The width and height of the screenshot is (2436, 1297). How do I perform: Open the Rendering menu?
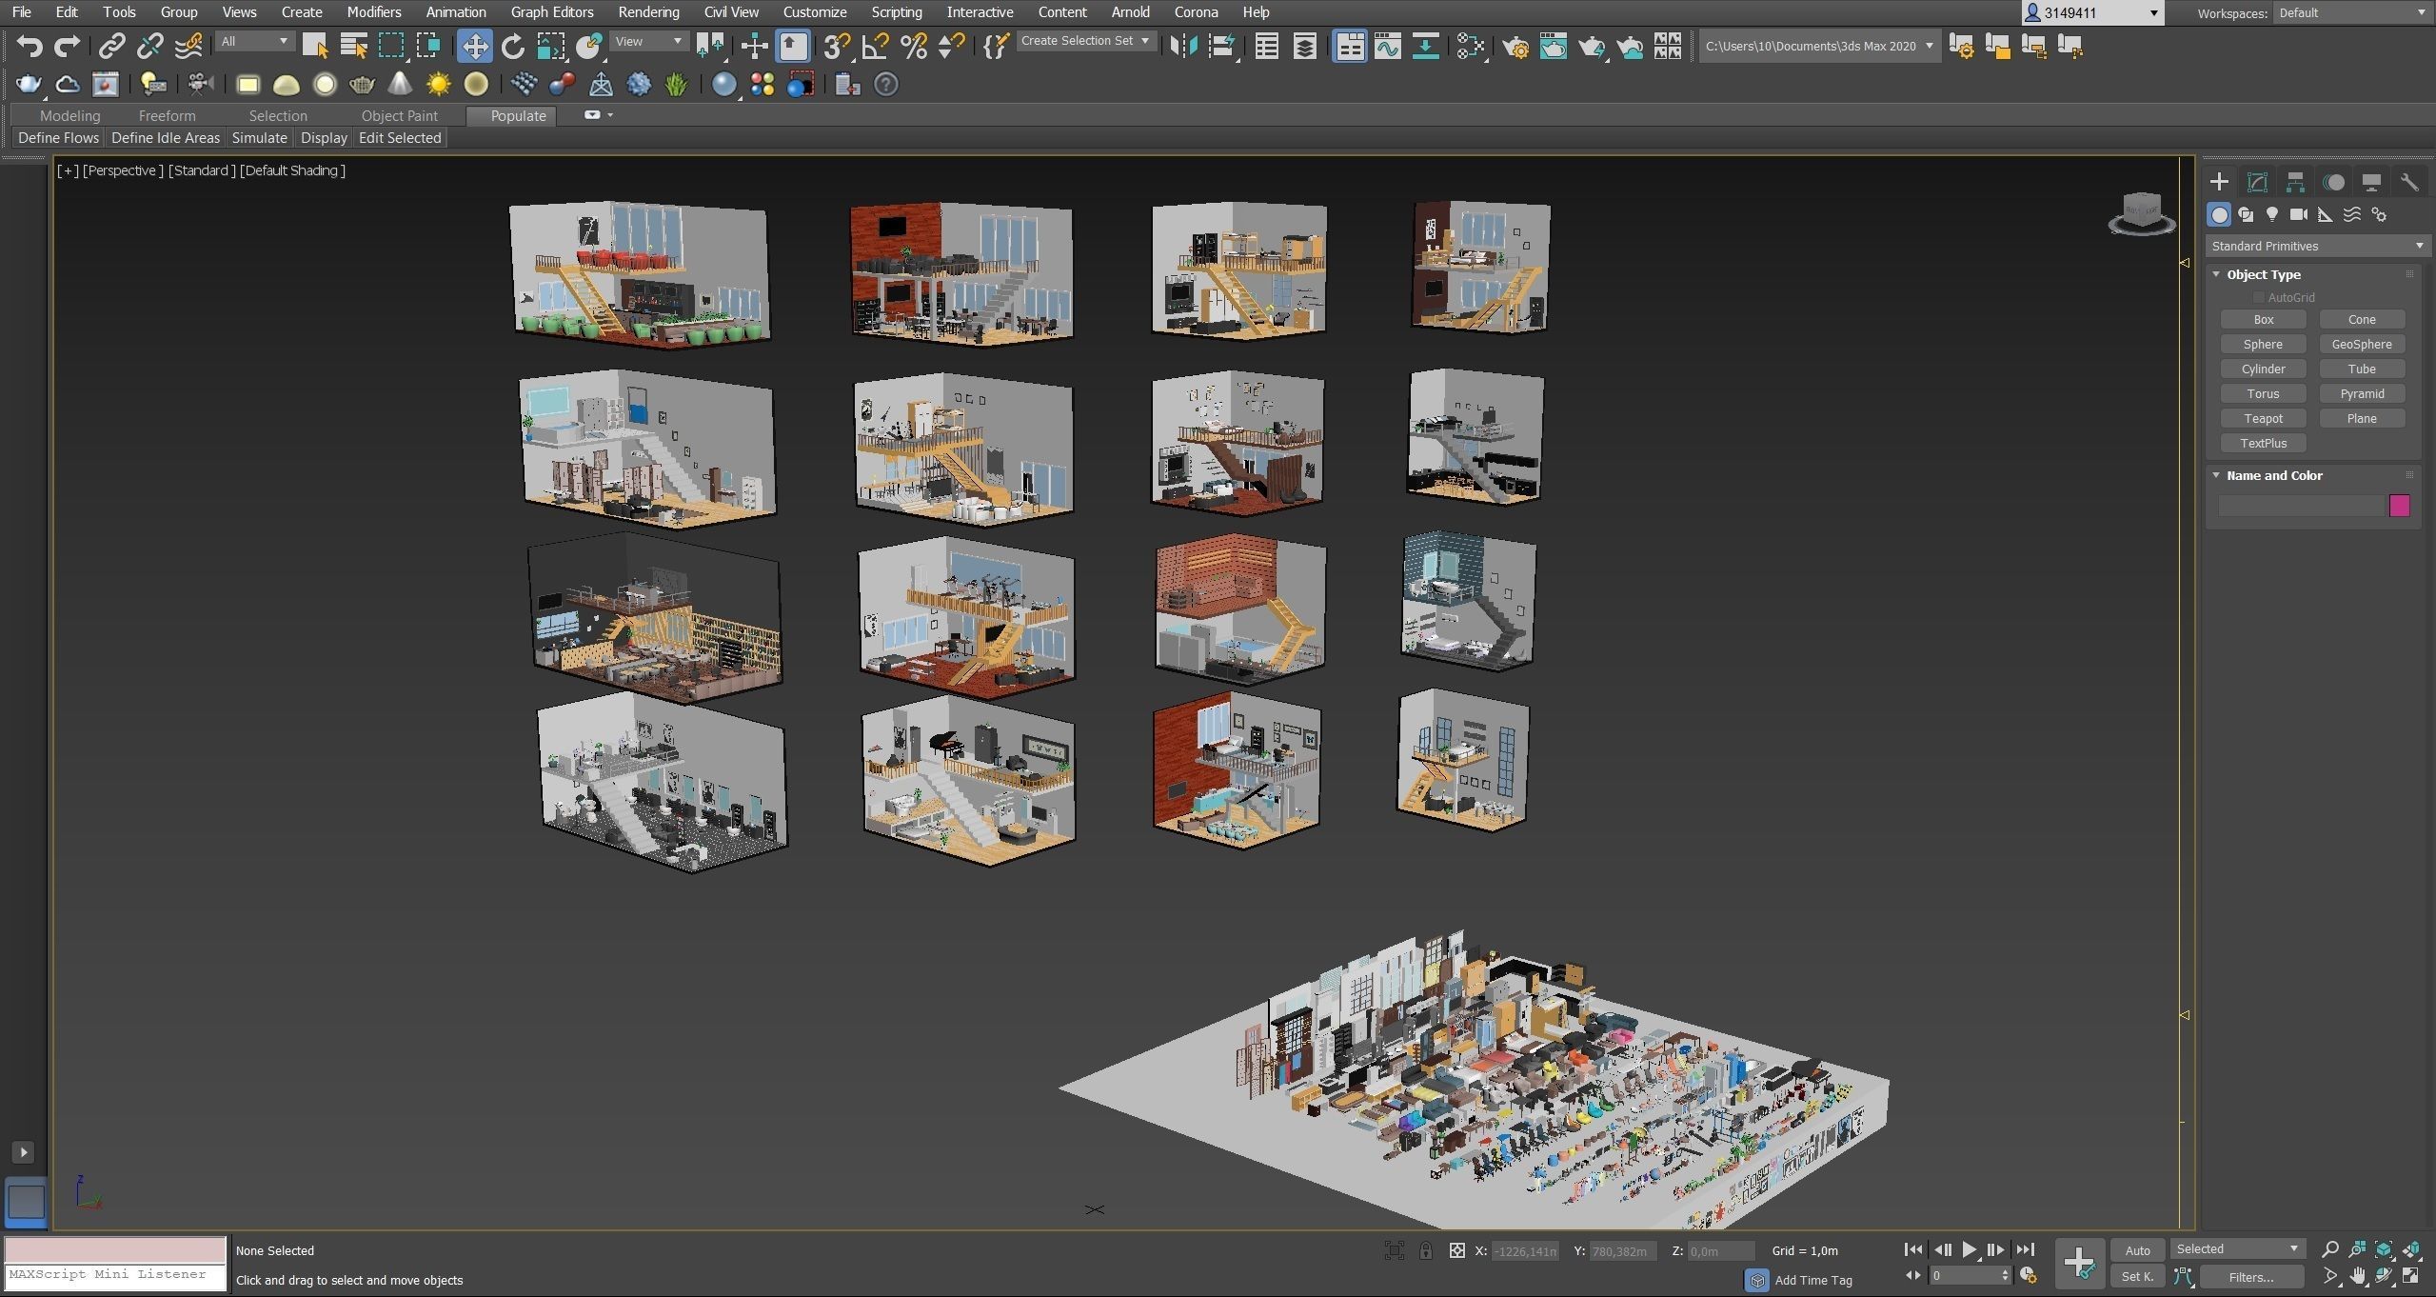pos(648,12)
